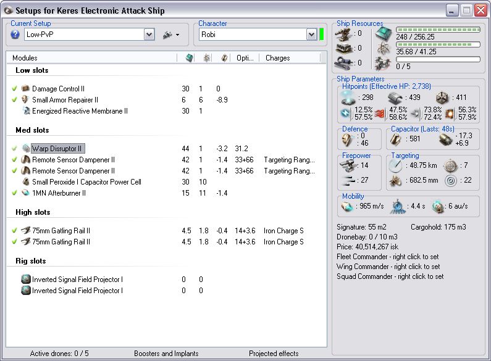Screen dimensions: 491x361
Task: Click the drone bandwidth icon
Action: click(383, 64)
